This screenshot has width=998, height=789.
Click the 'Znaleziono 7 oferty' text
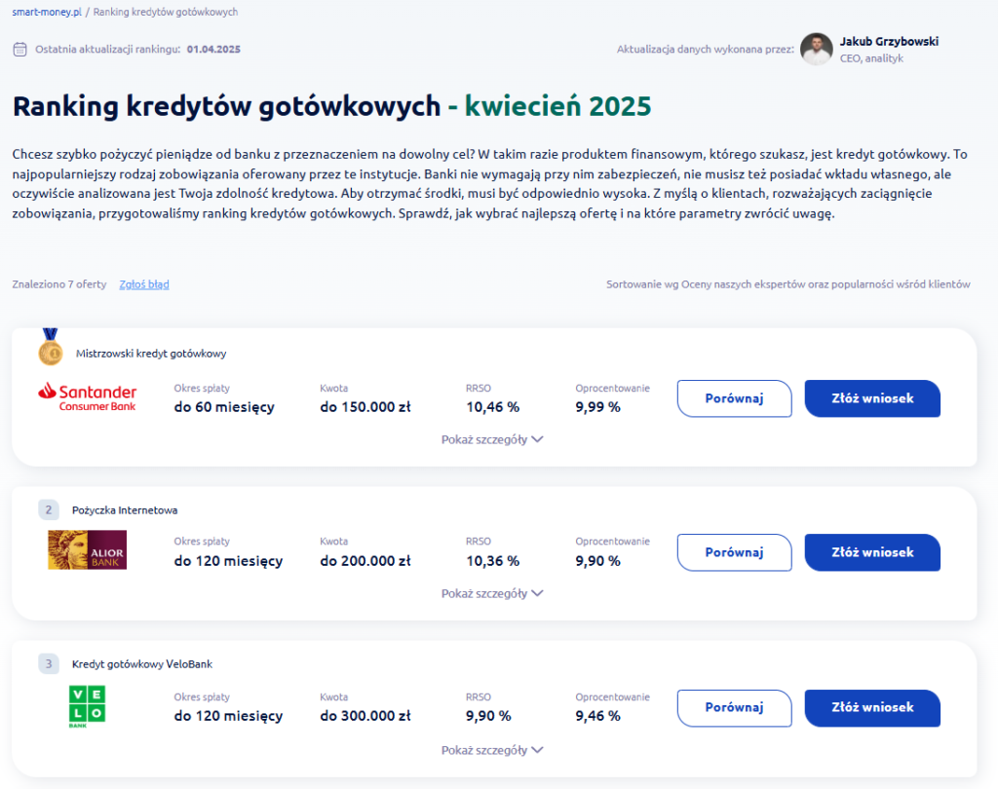pyautogui.click(x=59, y=284)
